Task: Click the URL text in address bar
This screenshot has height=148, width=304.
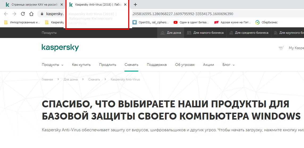Action: 182,14
